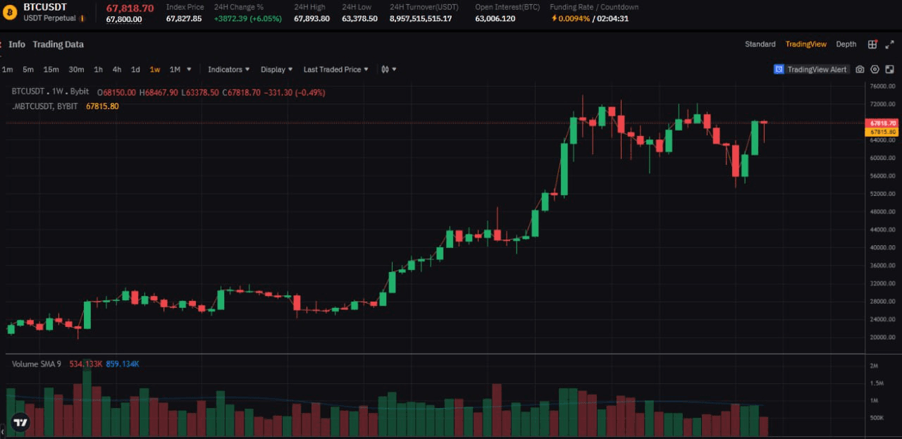Select the 15m timeframe
The width and height of the screenshot is (902, 439).
51,70
